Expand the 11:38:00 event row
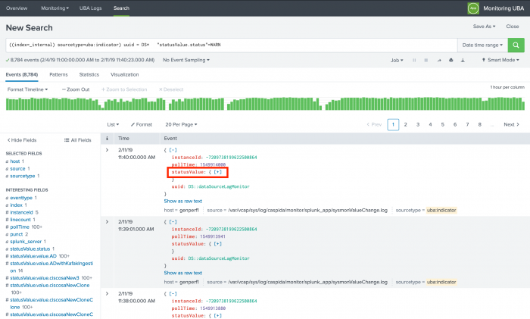Screen dimensions: 530x319 tap(107, 294)
